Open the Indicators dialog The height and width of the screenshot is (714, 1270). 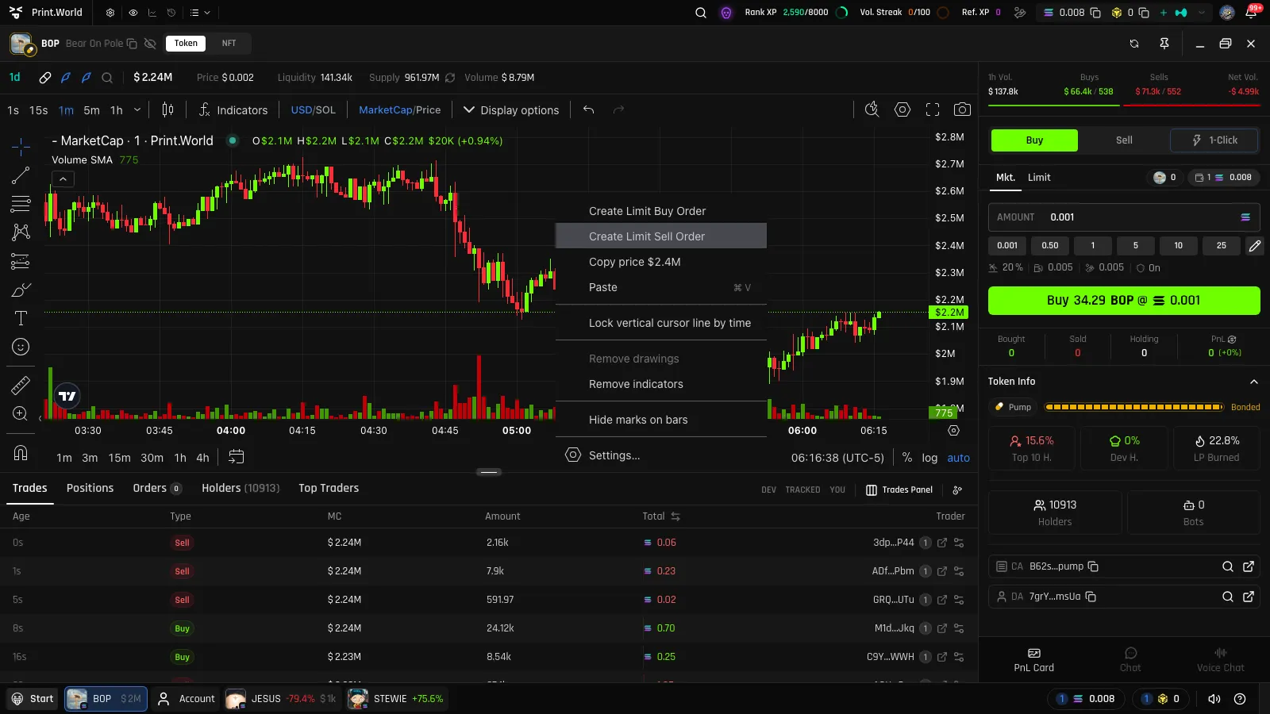[233, 110]
